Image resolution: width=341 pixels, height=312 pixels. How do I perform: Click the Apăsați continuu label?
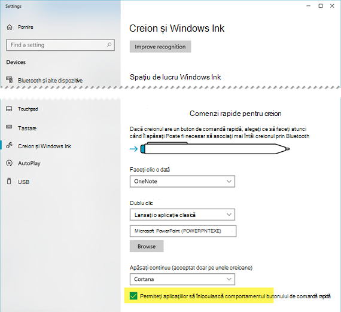click(x=191, y=268)
